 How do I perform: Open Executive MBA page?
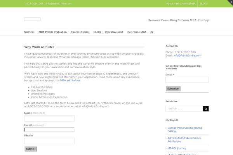[114, 32]
